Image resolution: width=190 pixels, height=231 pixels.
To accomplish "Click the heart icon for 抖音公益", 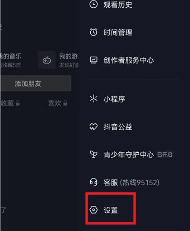I will point(94,127).
